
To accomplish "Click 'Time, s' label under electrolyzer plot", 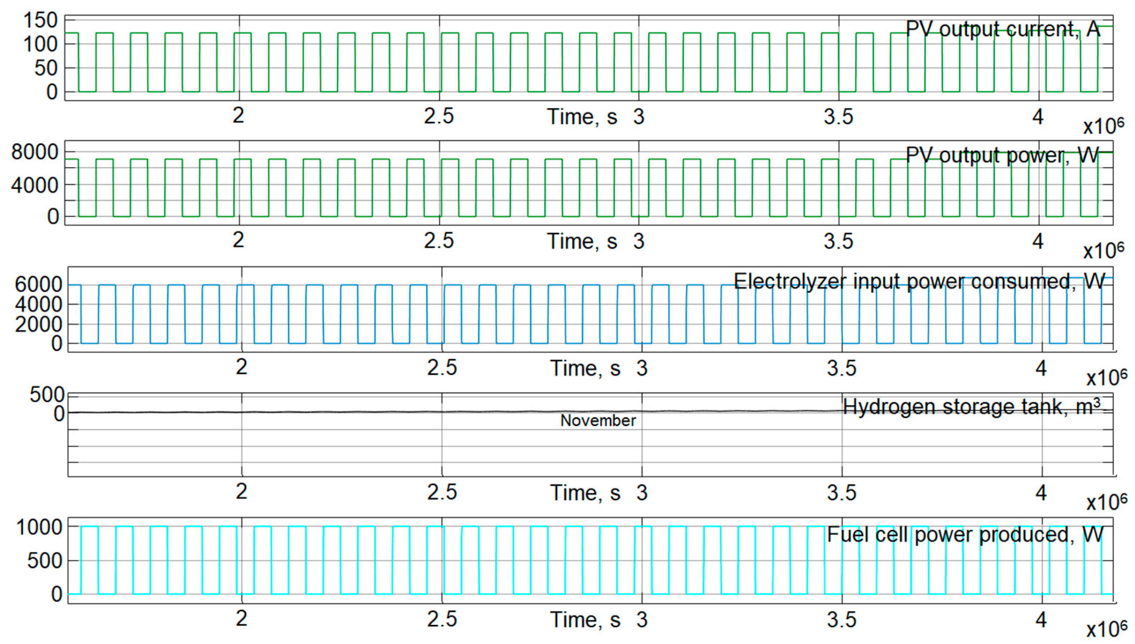I will click(x=585, y=368).
